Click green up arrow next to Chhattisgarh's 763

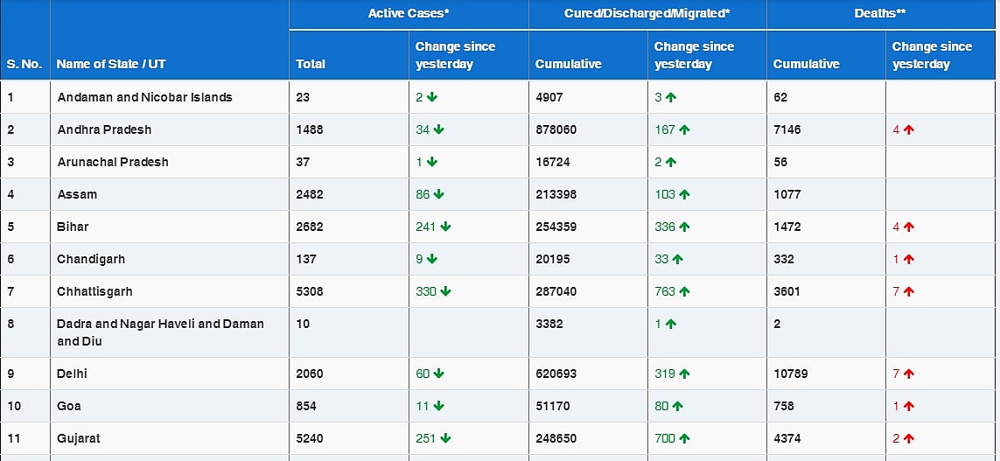pyautogui.click(x=684, y=291)
